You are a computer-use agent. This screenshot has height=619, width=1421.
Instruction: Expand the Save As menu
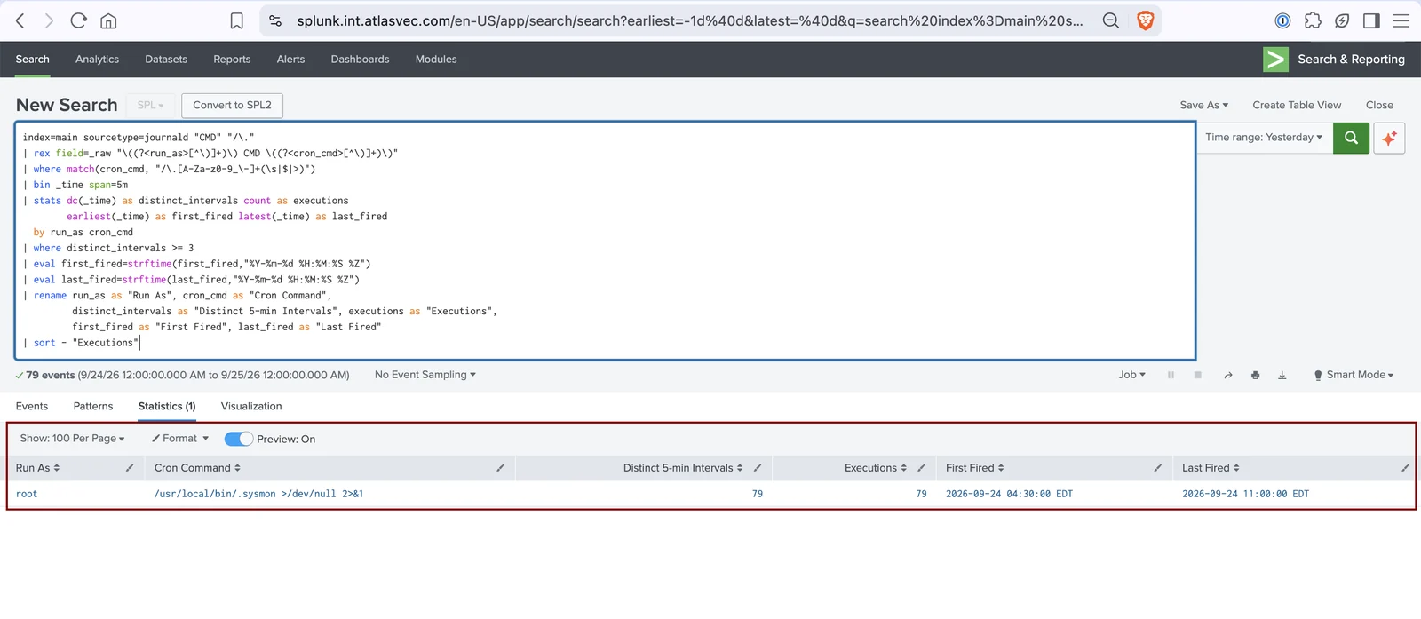click(x=1203, y=105)
